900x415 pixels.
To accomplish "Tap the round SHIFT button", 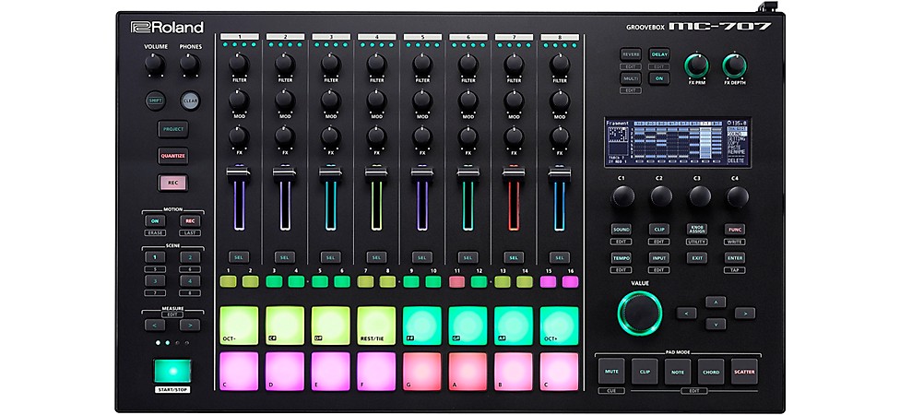I will 155,101.
